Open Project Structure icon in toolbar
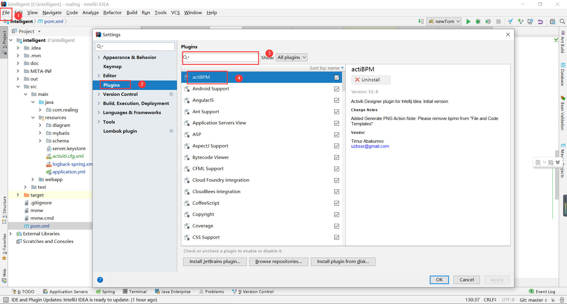 (553, 22)
